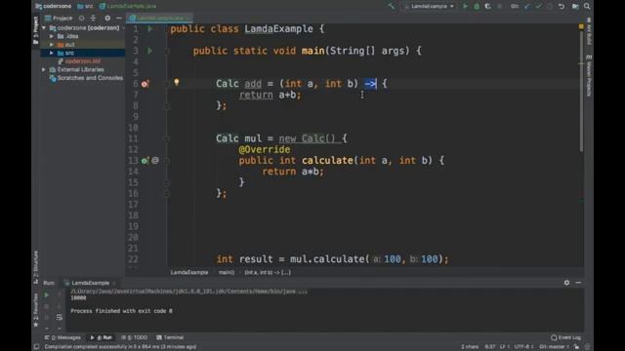Click run gutter arrow beside main method
This screenshot has width=625, height=351.
tap(149, 51)
